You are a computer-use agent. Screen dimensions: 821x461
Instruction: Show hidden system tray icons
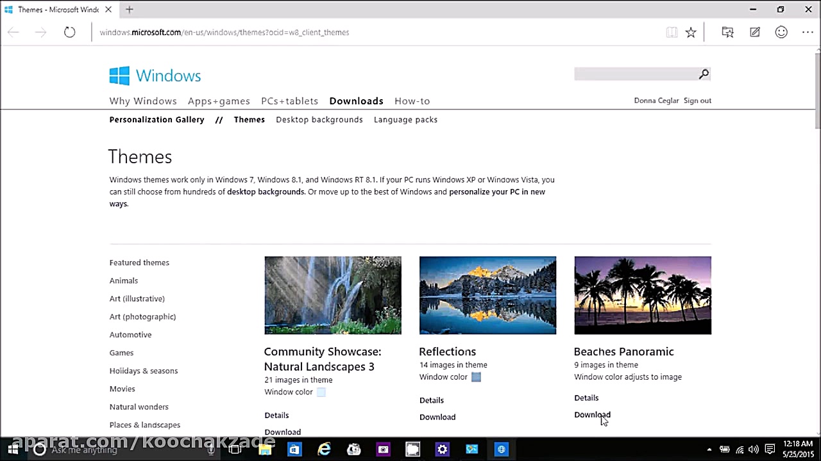(x=709, y=449)
